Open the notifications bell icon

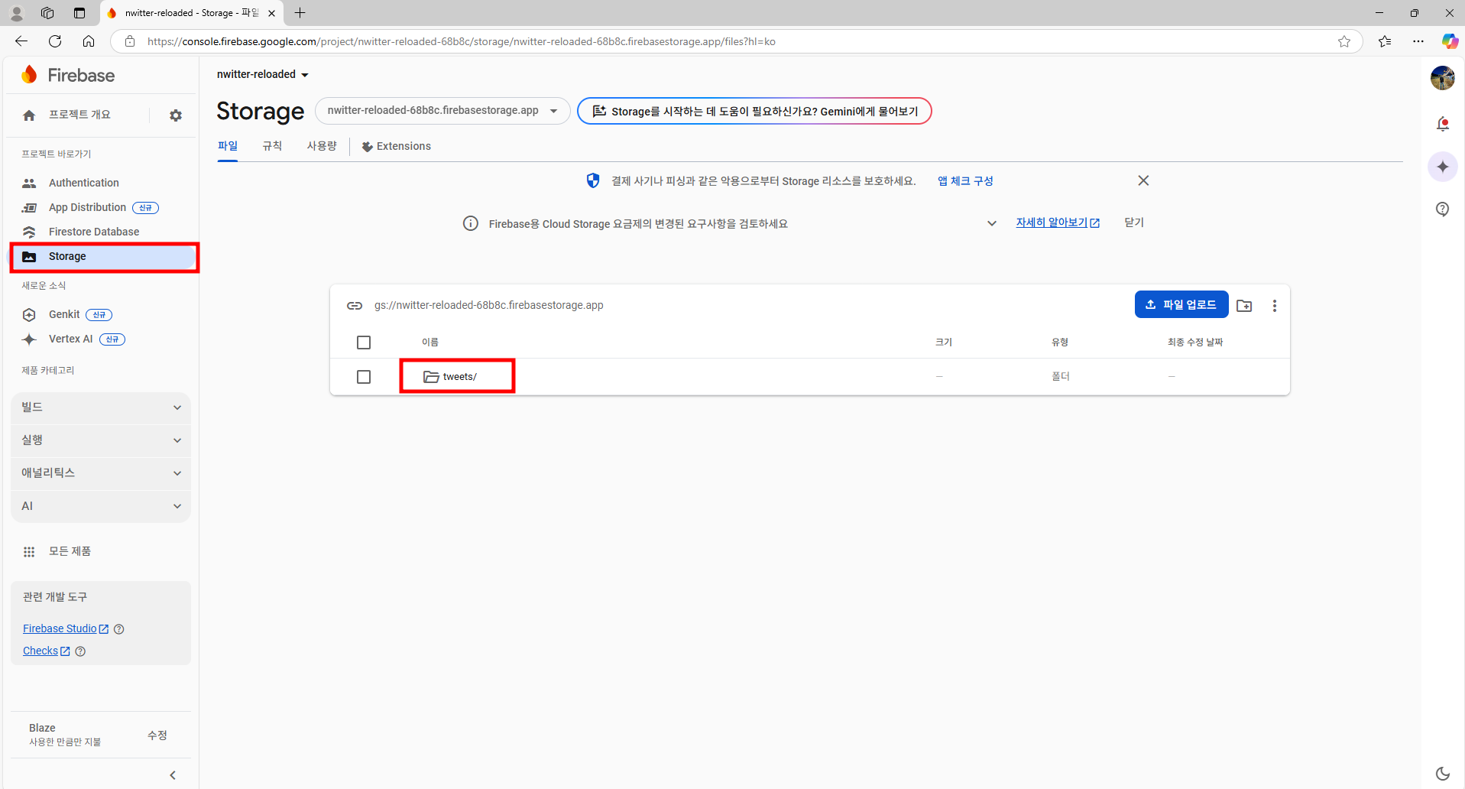click(x=1443, y=124)
